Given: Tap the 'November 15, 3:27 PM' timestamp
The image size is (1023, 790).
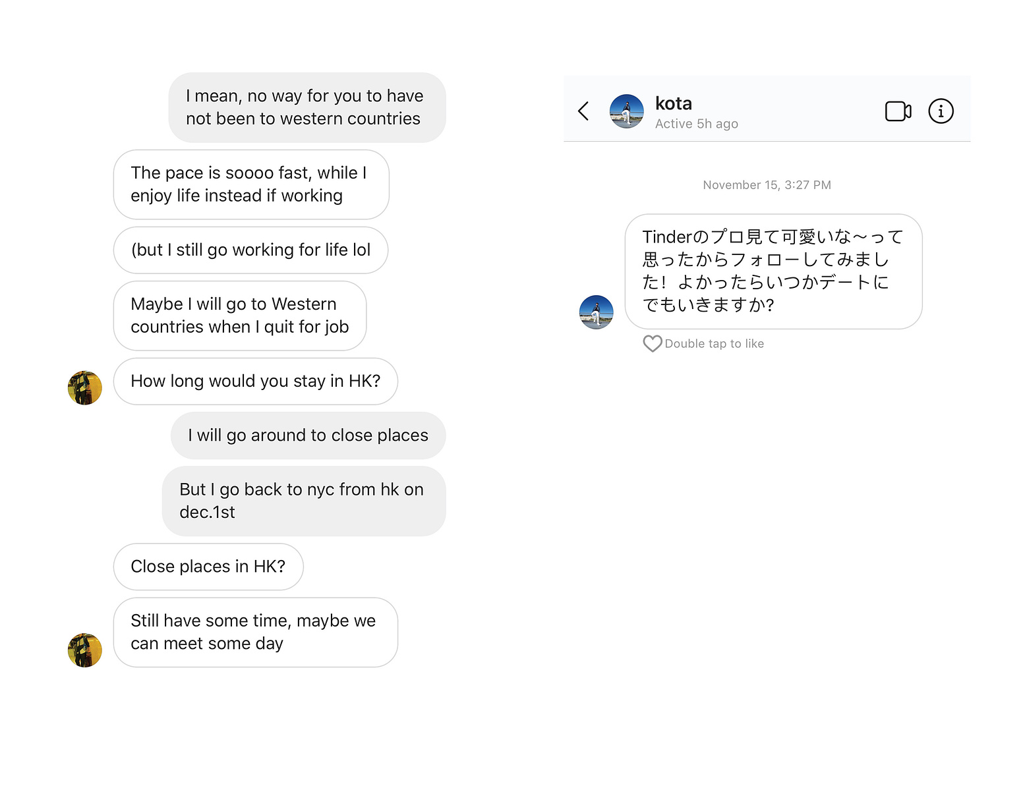Looking at the screenshot, I should tap(767, 185).
